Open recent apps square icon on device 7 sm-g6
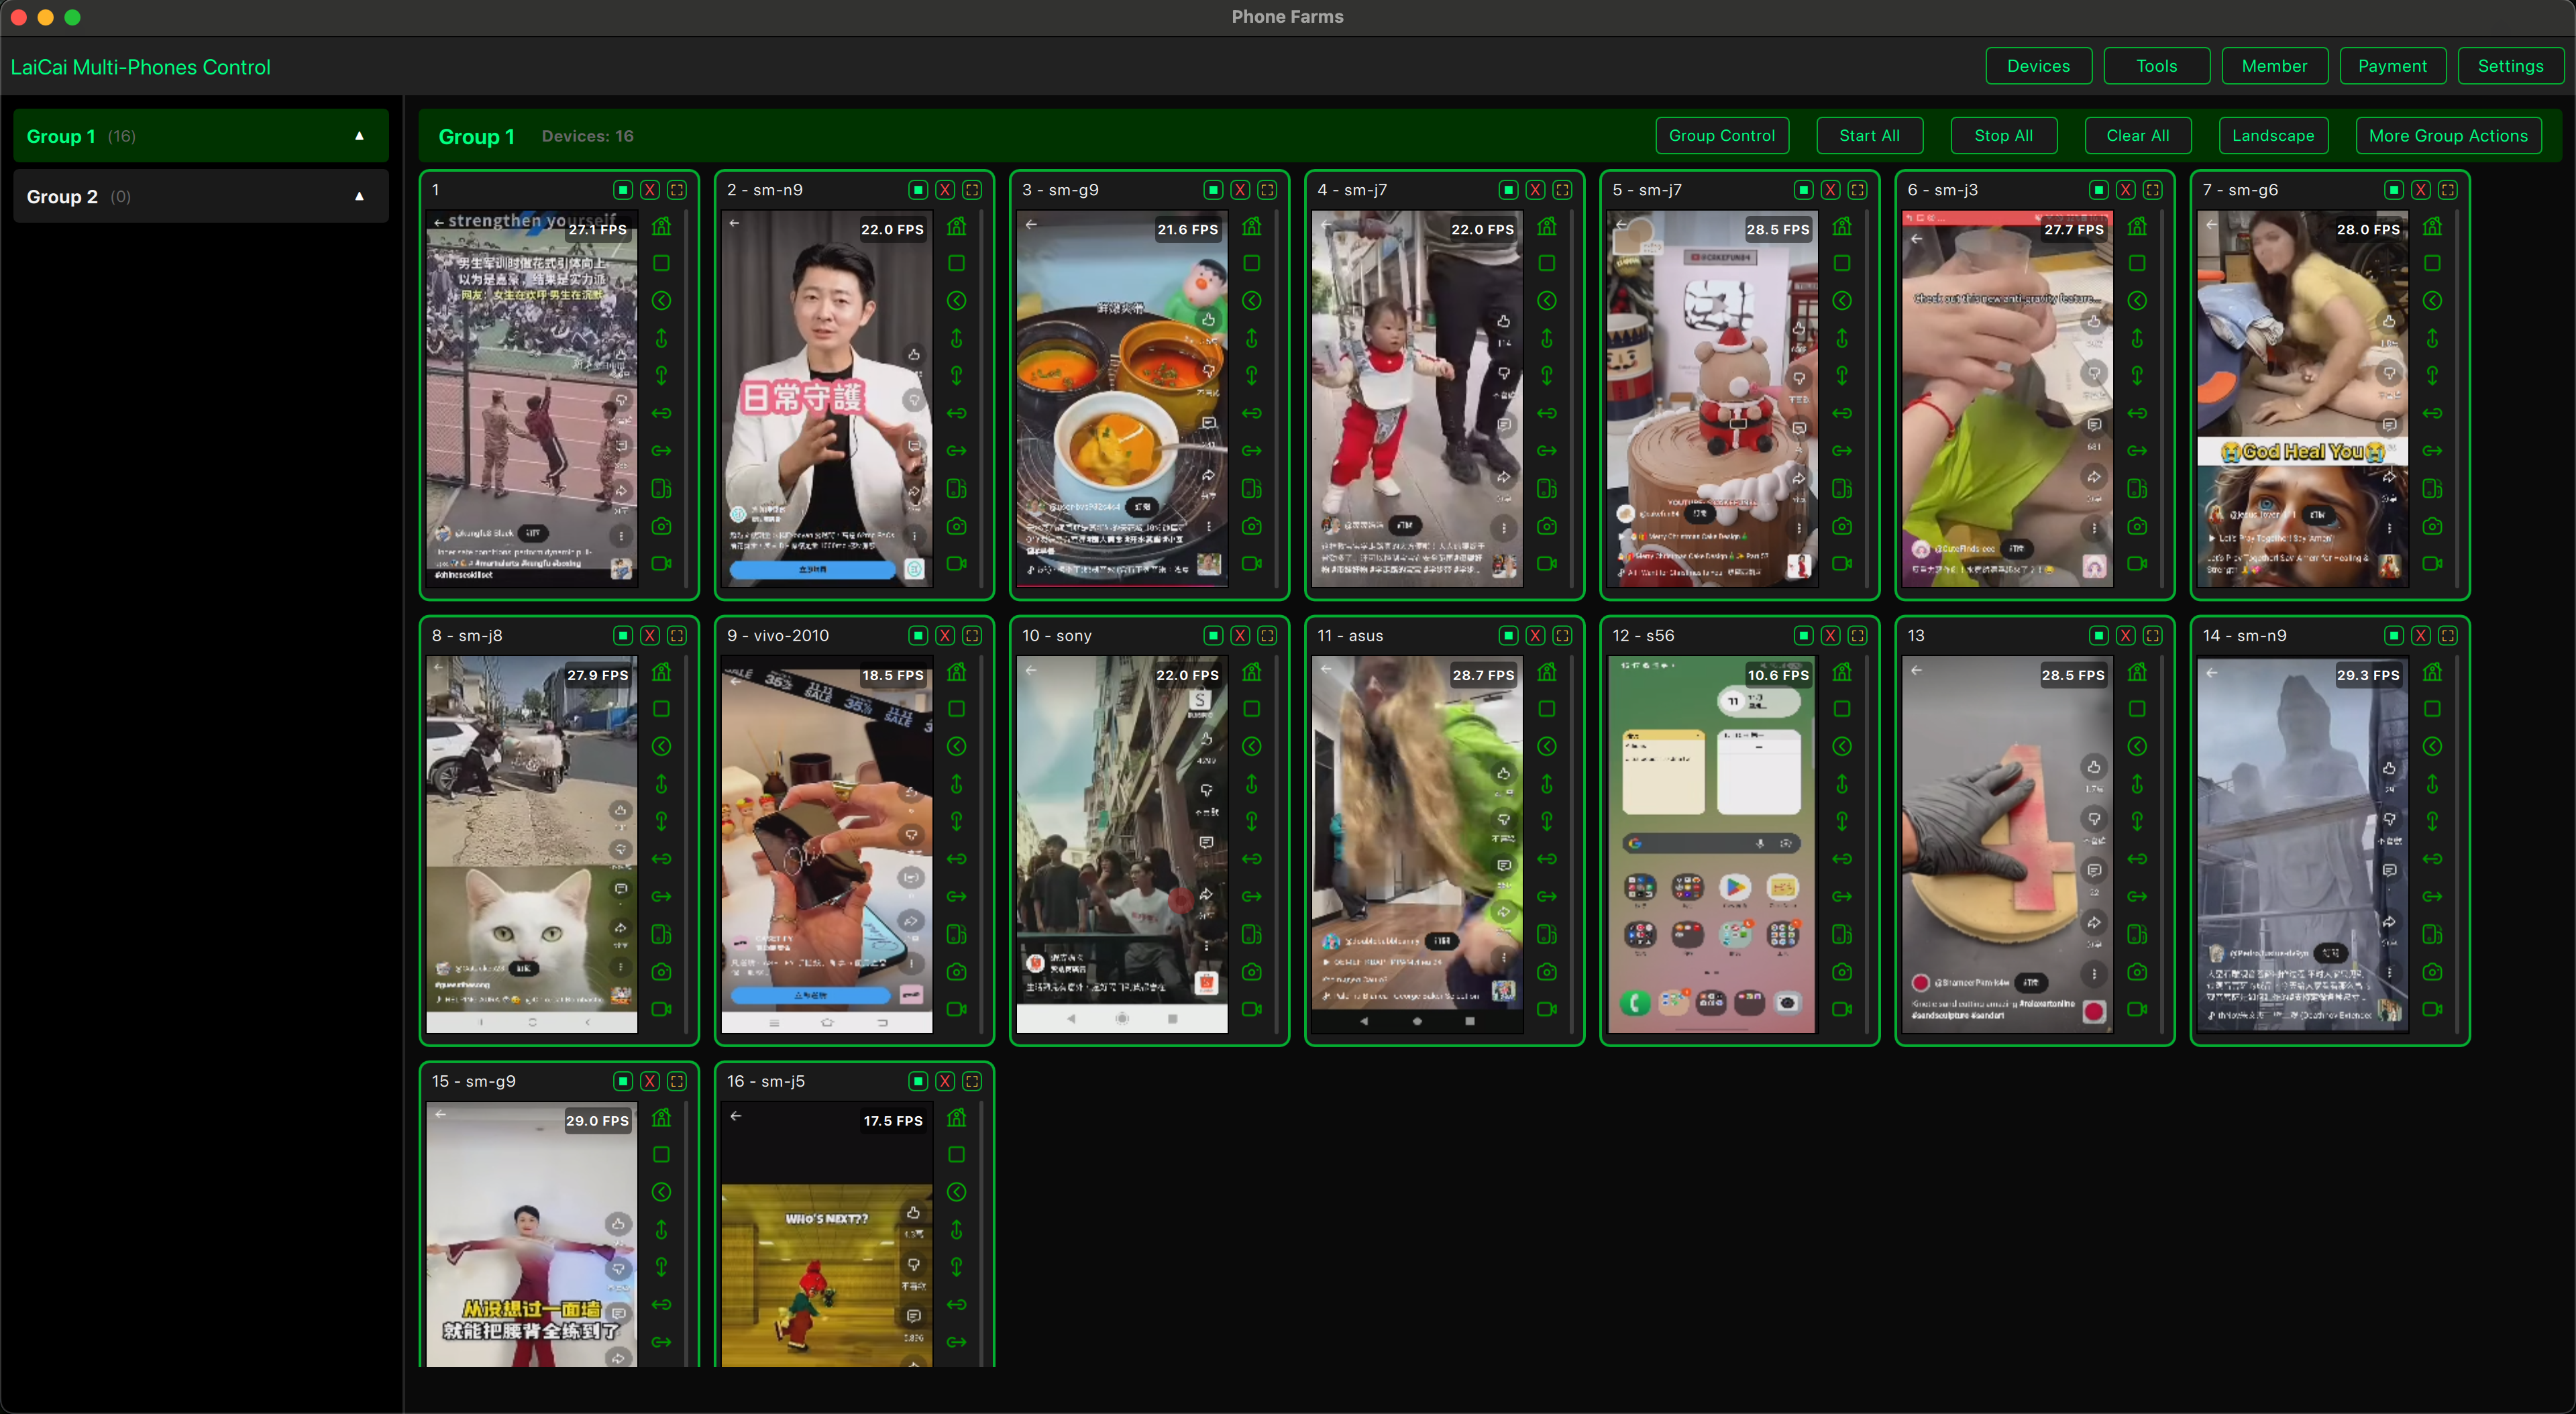The image size is (2576, 1414). [2432, 264]
